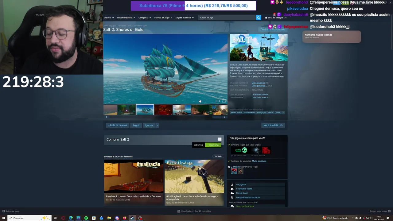Viewport: 393px width, 221px height.
Task: Click the info icon beside 2 amigos
Action: pos(229,167)
